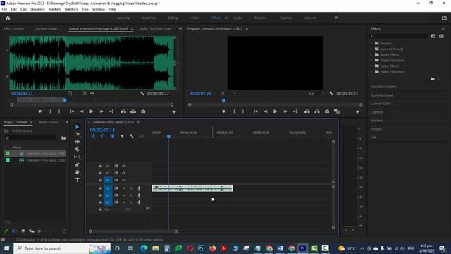Select the Slip tool

(77, 157)
